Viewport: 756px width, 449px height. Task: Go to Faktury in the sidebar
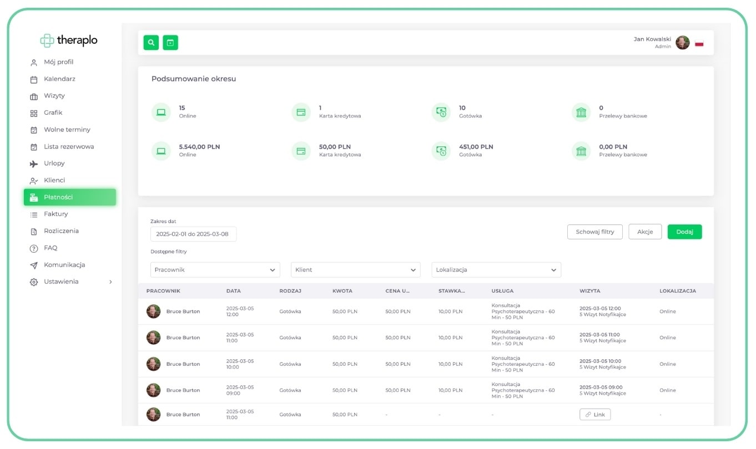56,214
